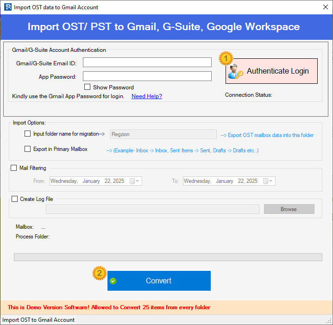
Task: Click the green checkmark icon on Convert
Action: click(113, 281)
